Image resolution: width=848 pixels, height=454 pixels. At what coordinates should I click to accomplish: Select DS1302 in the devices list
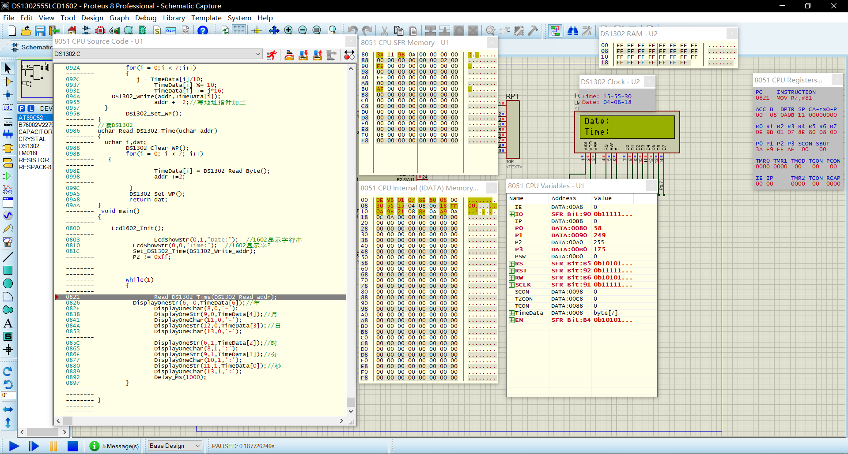pos(35,146)
